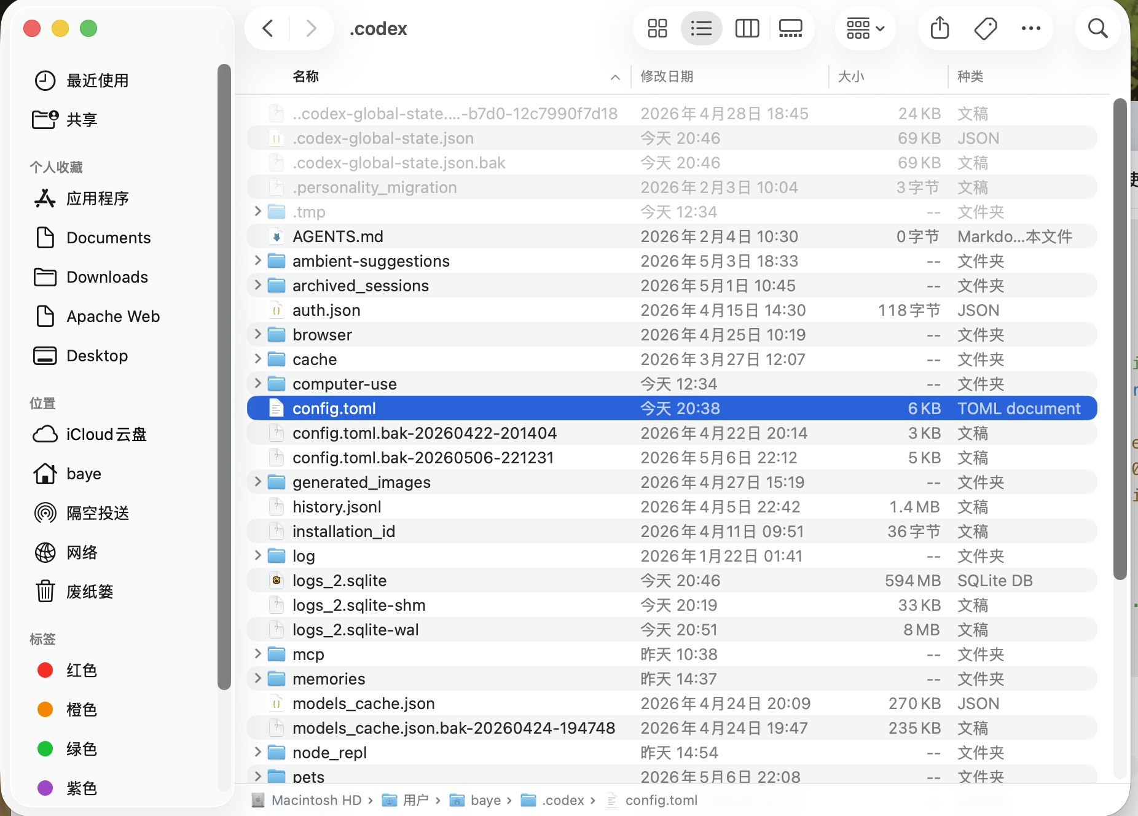The image size is (1138, 816).
Task: Expand the .tmp folder
Action: click(x=257, y=211)
